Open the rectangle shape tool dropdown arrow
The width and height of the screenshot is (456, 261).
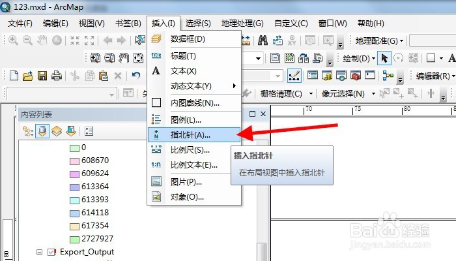[x=441, y=58]
